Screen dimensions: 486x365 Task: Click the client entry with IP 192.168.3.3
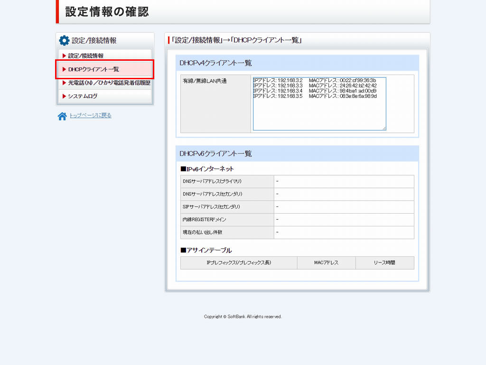click(x=315, y=85)
